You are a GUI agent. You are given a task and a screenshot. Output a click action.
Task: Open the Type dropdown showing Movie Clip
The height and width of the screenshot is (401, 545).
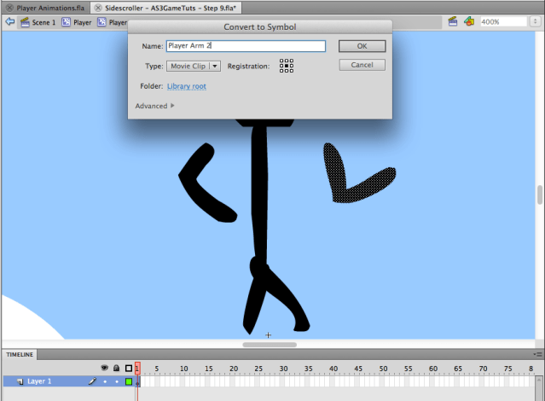pyautogui.click(x=194, y=66)
